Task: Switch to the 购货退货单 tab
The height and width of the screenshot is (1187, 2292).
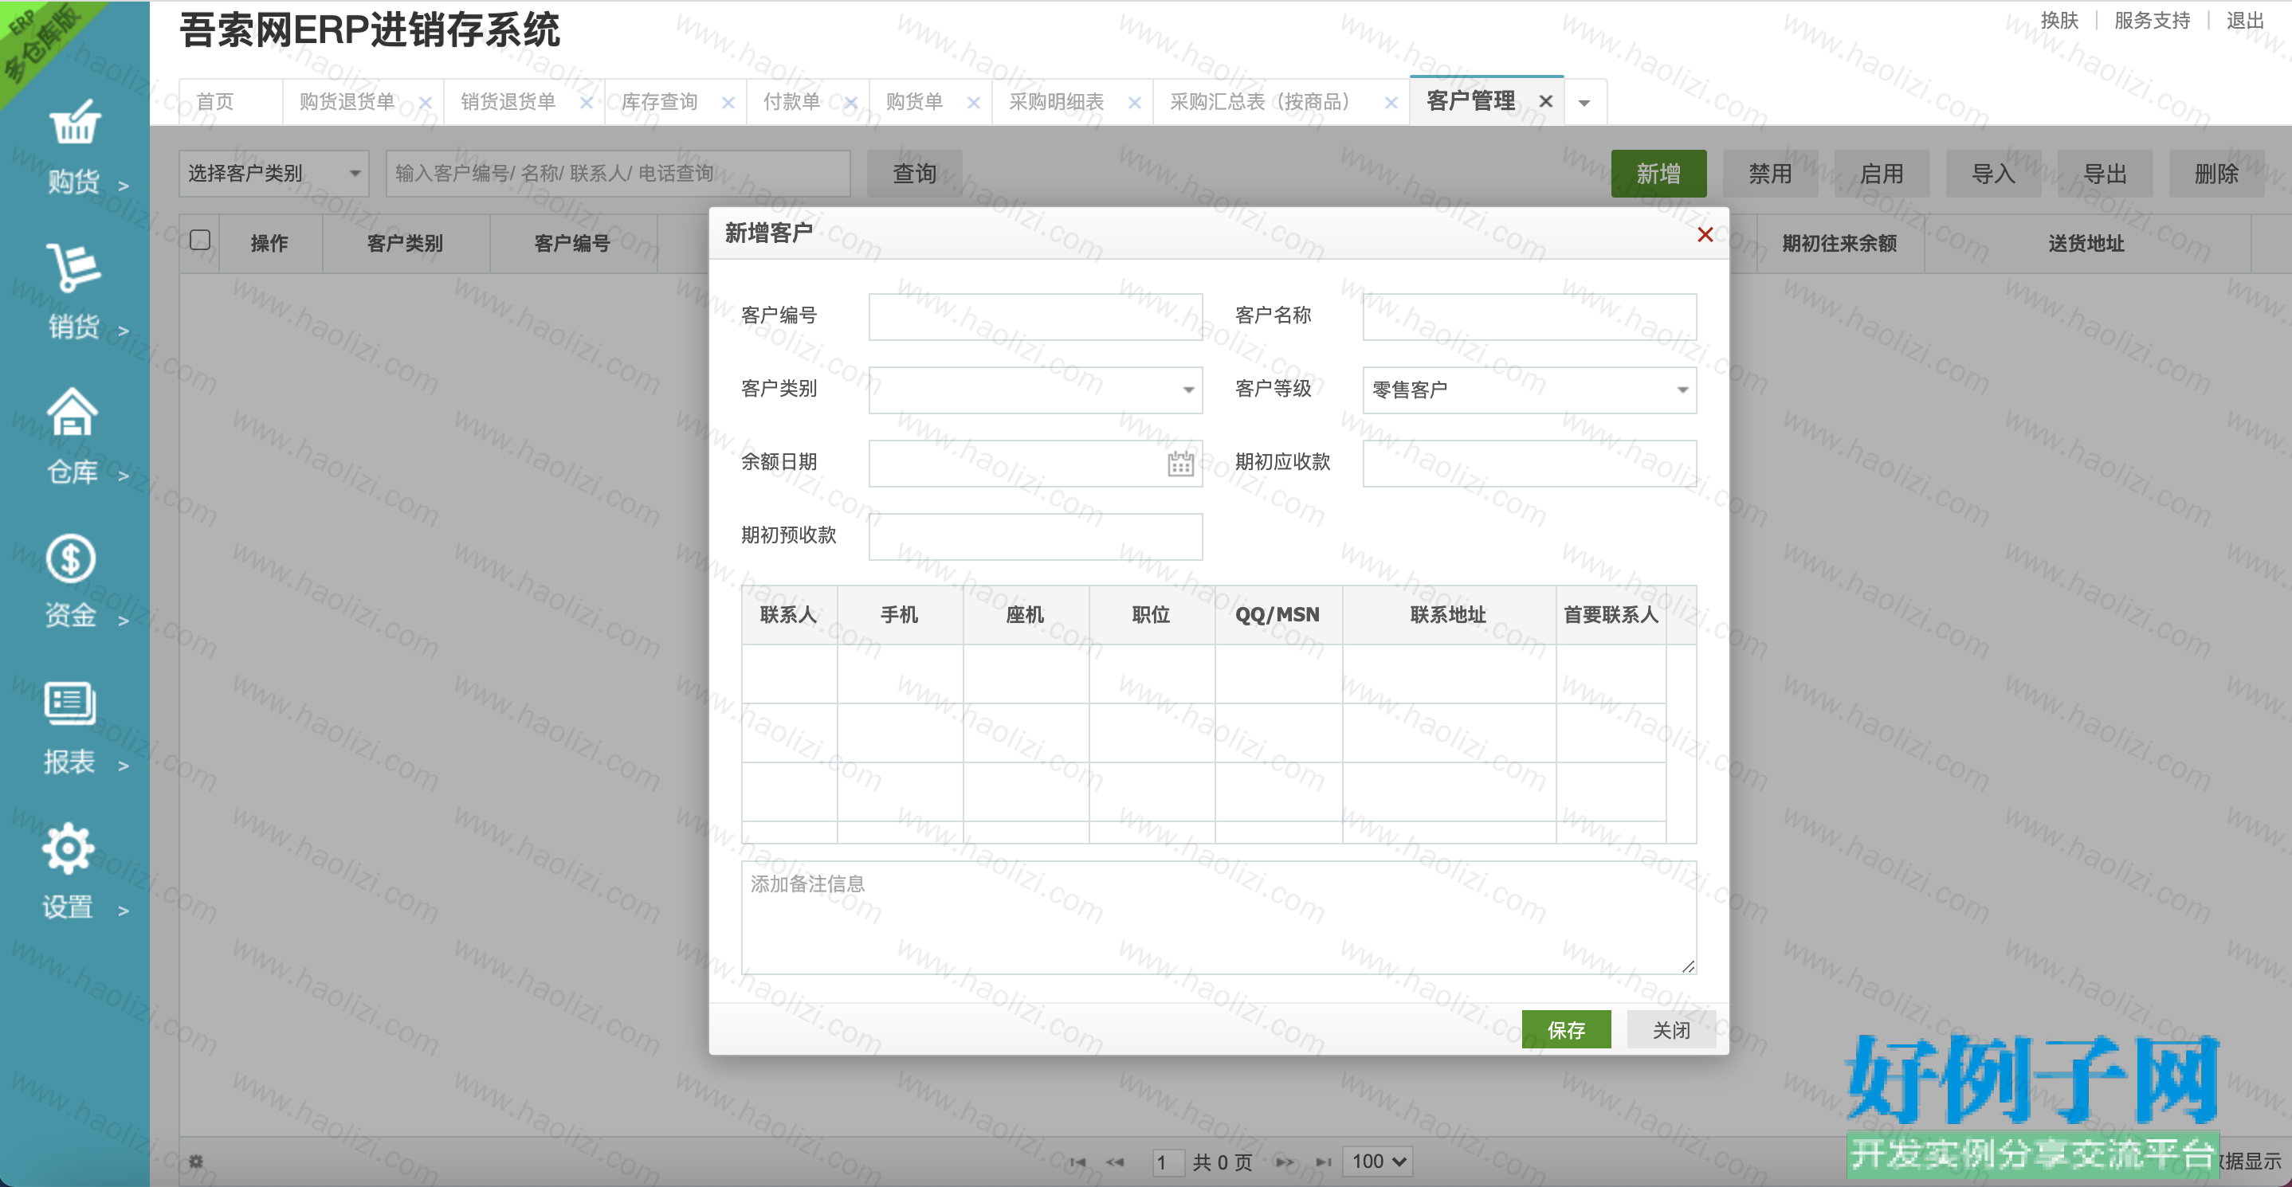Action: click(347, 102)
